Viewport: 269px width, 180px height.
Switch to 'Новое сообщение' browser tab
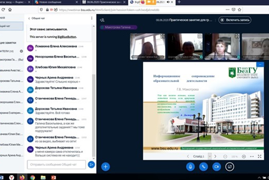(50, 2)
